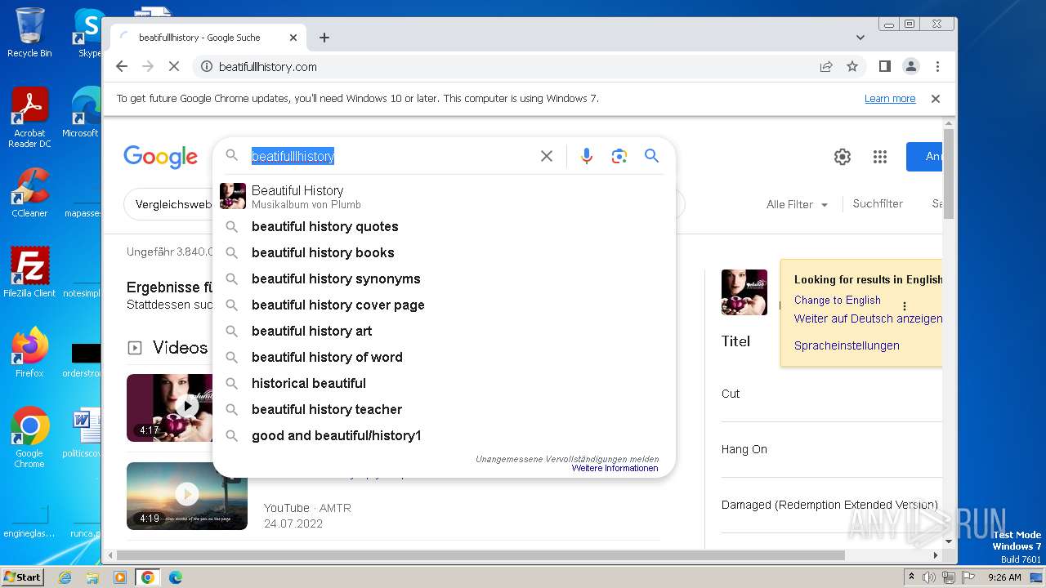Viewport: 1046px width, 588px height.
Task: Open Weitere Informationen link
Action: [x=615, y=469]
